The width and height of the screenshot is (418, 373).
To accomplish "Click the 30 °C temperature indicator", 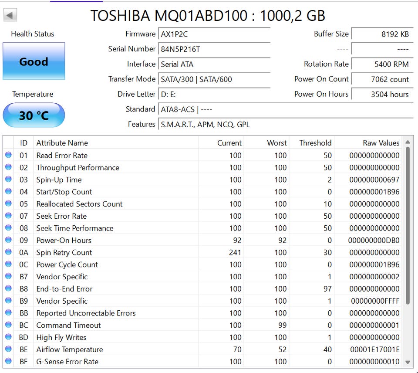I will point(34,115).
